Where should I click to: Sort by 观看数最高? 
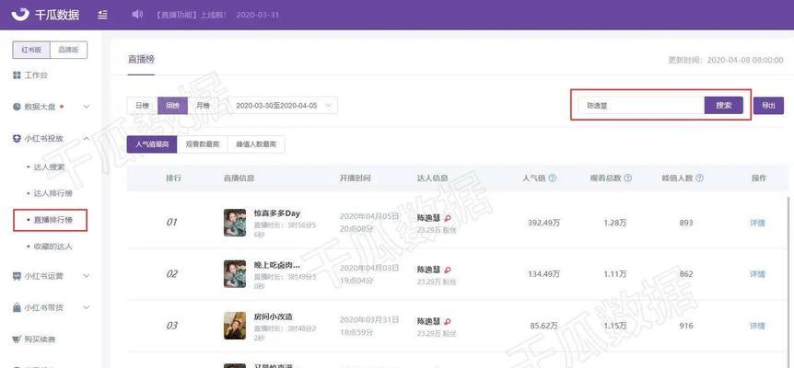(203, 144)
